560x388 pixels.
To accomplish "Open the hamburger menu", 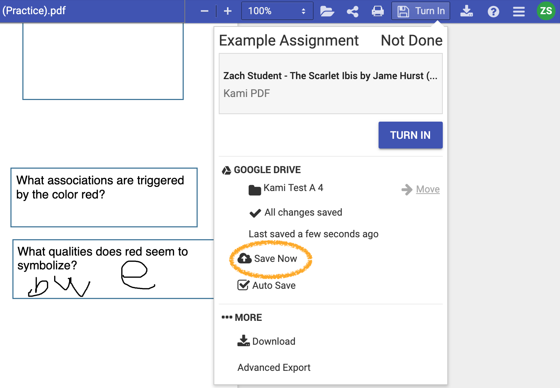I will [x=519, y=12].
